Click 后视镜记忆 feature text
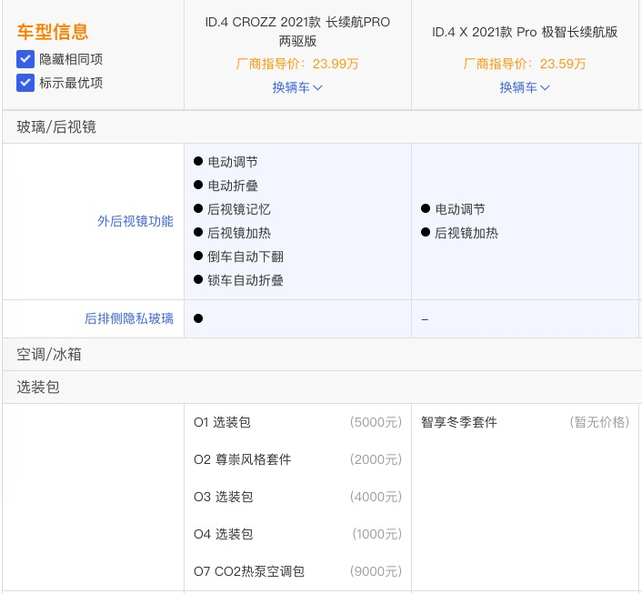 pyautogui.click(x=239, y=209)
